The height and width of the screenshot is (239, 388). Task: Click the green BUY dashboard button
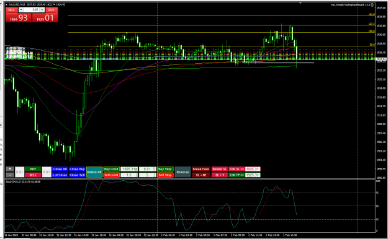click(x=33, y=169)
